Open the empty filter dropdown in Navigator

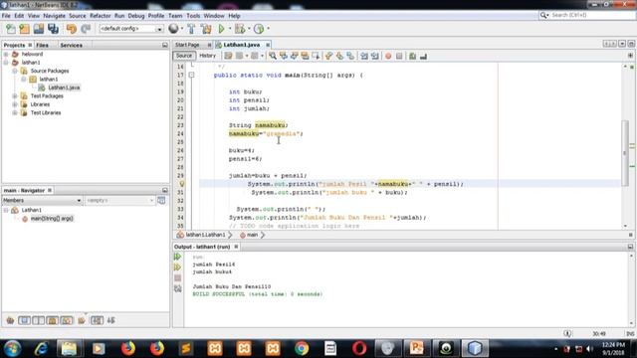click(x=119, y=201)
